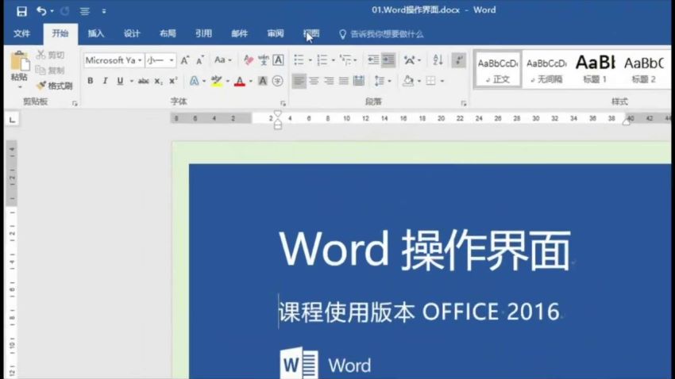Apply yellow text highlight color

pos(217,81)
